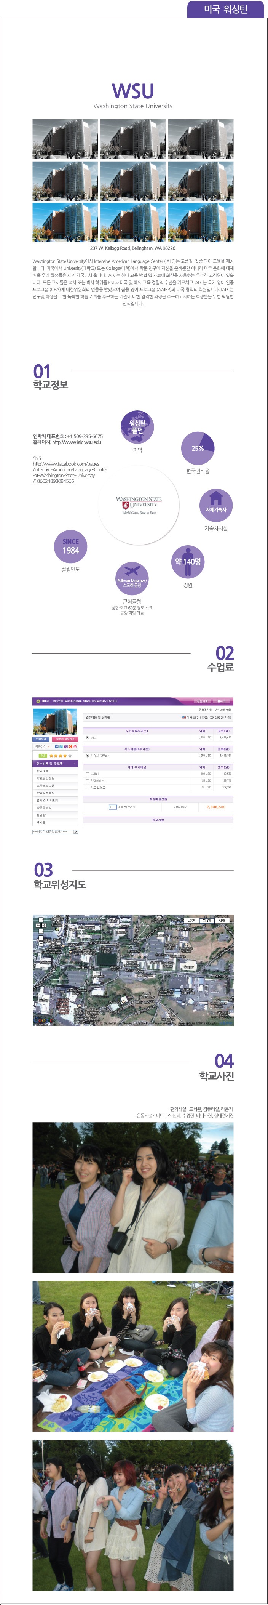Click the blue 인쇄하기 print button

pos(40,739)
